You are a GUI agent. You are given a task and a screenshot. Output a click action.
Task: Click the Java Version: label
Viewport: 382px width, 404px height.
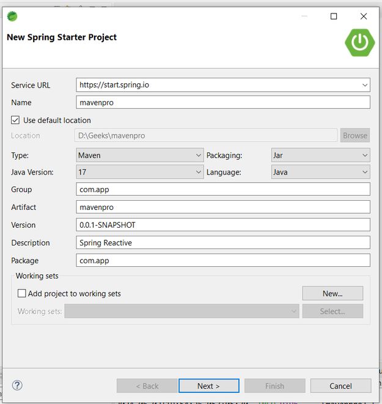click(32, 172)
